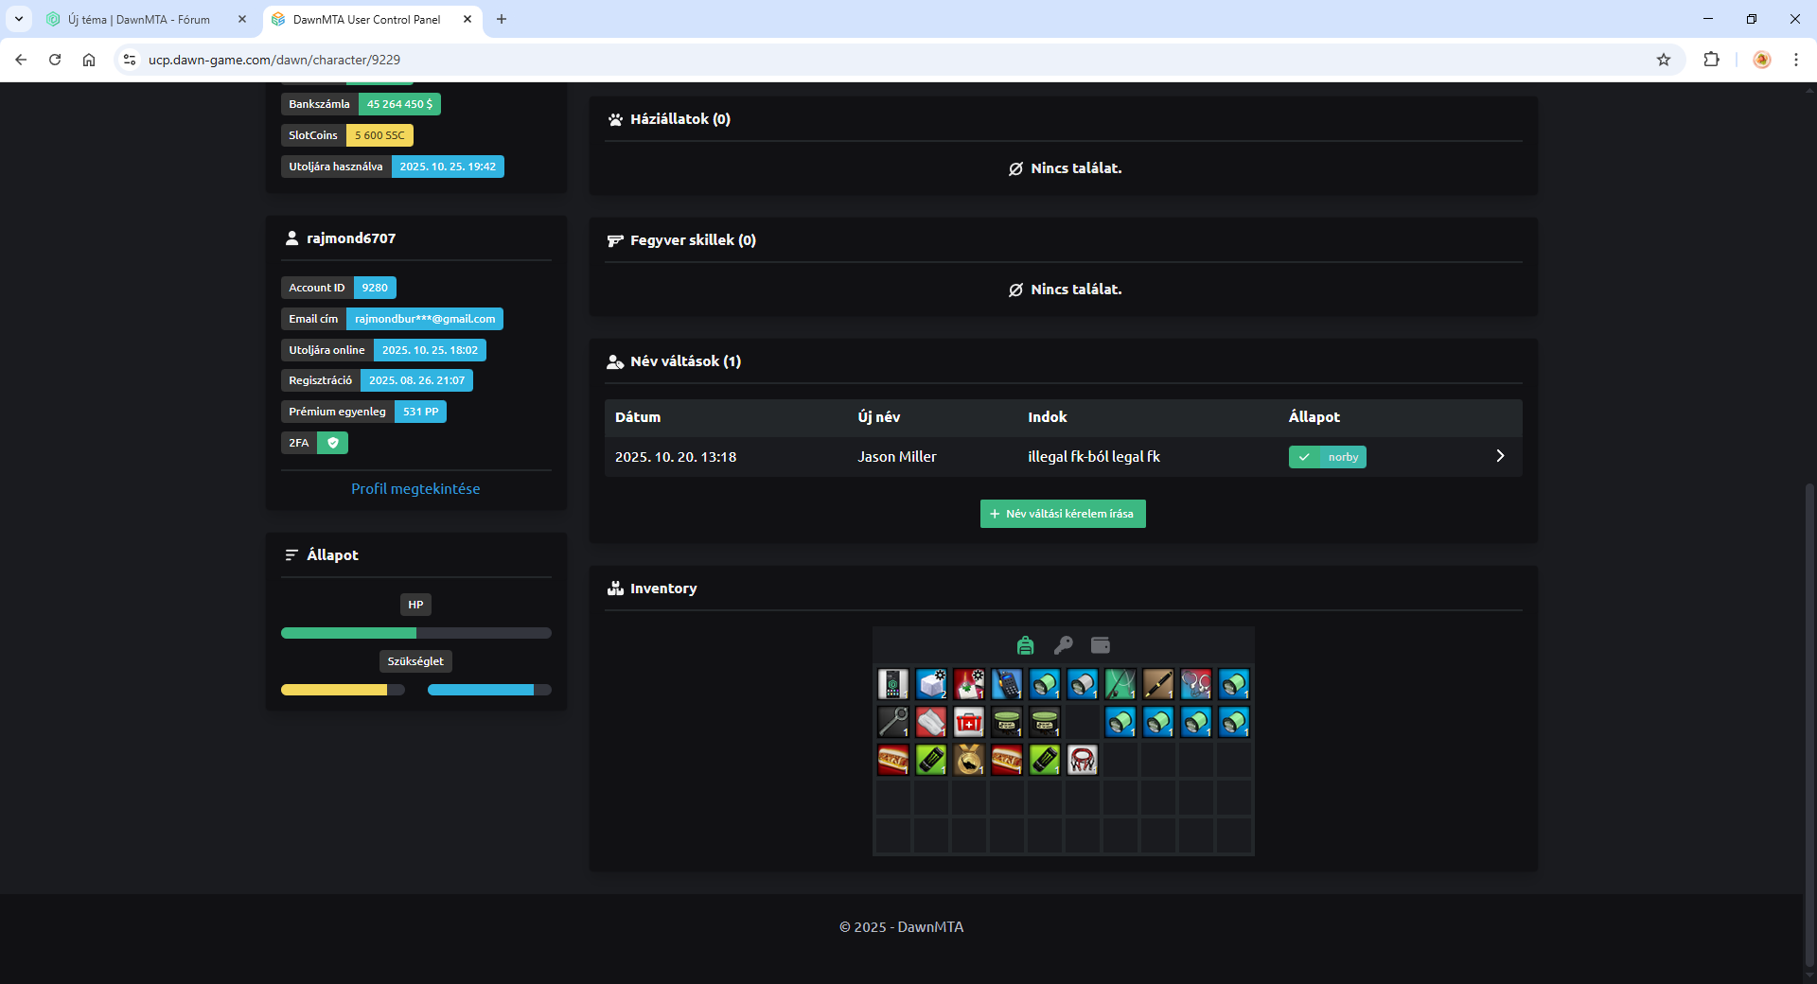Select the walkie-talkie radio inventory item
Screen dimensions: 1817x984
(x=1006, y=684)
